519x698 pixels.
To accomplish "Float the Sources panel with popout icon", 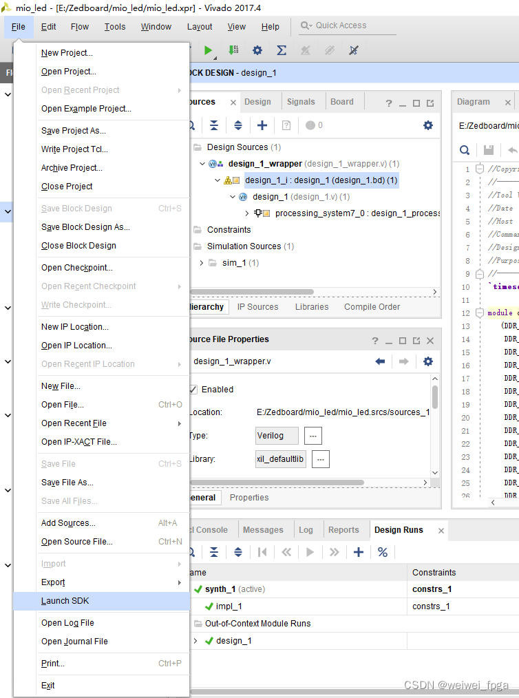I will [430, 103].
